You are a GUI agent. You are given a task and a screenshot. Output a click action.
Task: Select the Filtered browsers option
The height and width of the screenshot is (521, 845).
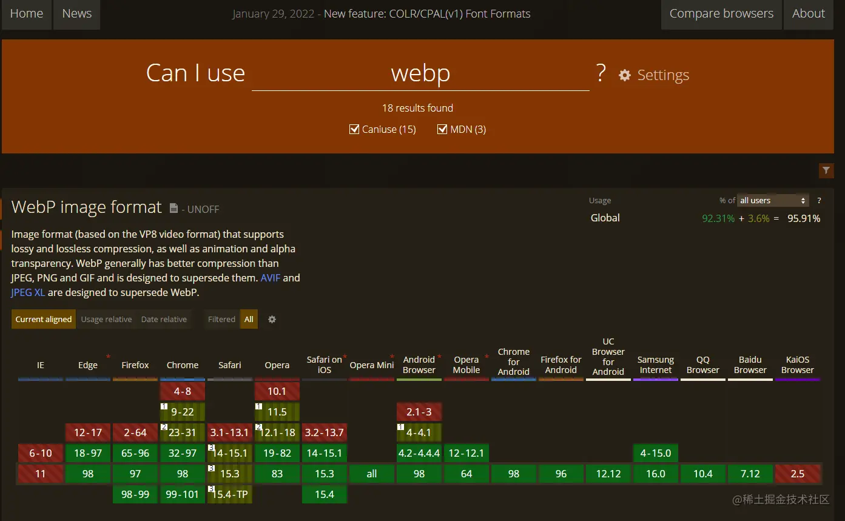[221, 319]
